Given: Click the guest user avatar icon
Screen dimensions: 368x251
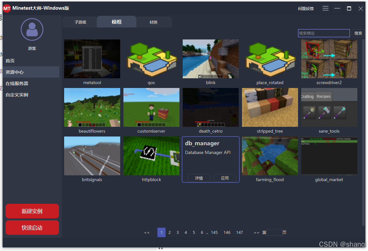Looking at the screenshot, I should pyautogui.click(x=32, y=29).
